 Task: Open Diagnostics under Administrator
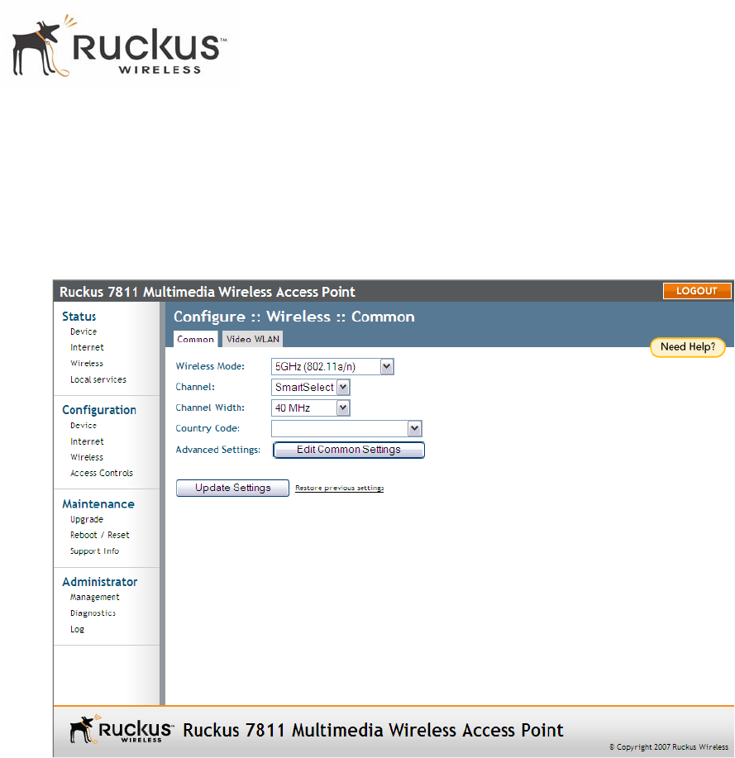93,613
